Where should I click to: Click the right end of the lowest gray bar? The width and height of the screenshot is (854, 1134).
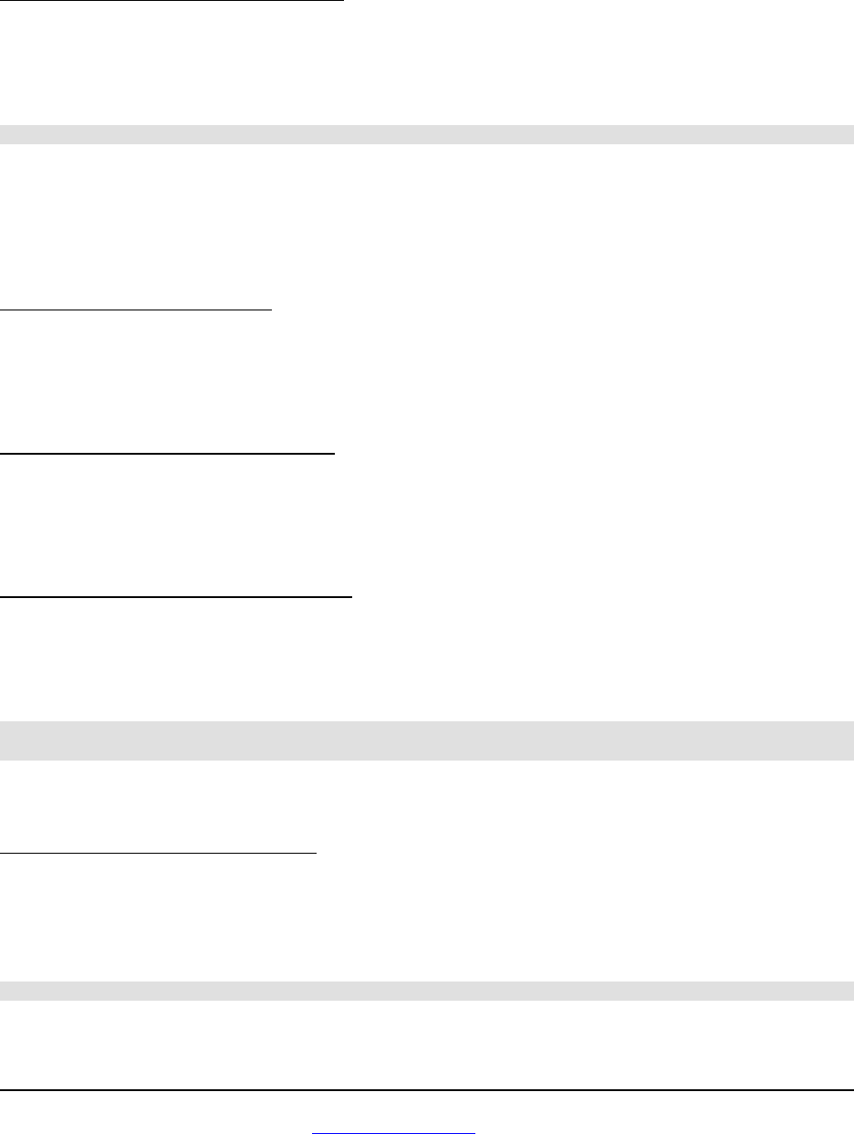[x=849, y=991]
